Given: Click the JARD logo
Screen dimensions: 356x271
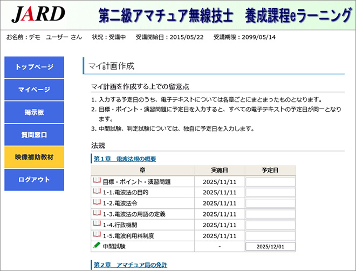Looking at the screenshot, I should pyautogui.click(x=38, y=15).
